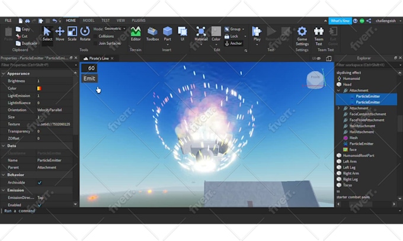Open the Terrain Editor
The height and width of the screenshot is (241, 403).
(x=136, y=34)
